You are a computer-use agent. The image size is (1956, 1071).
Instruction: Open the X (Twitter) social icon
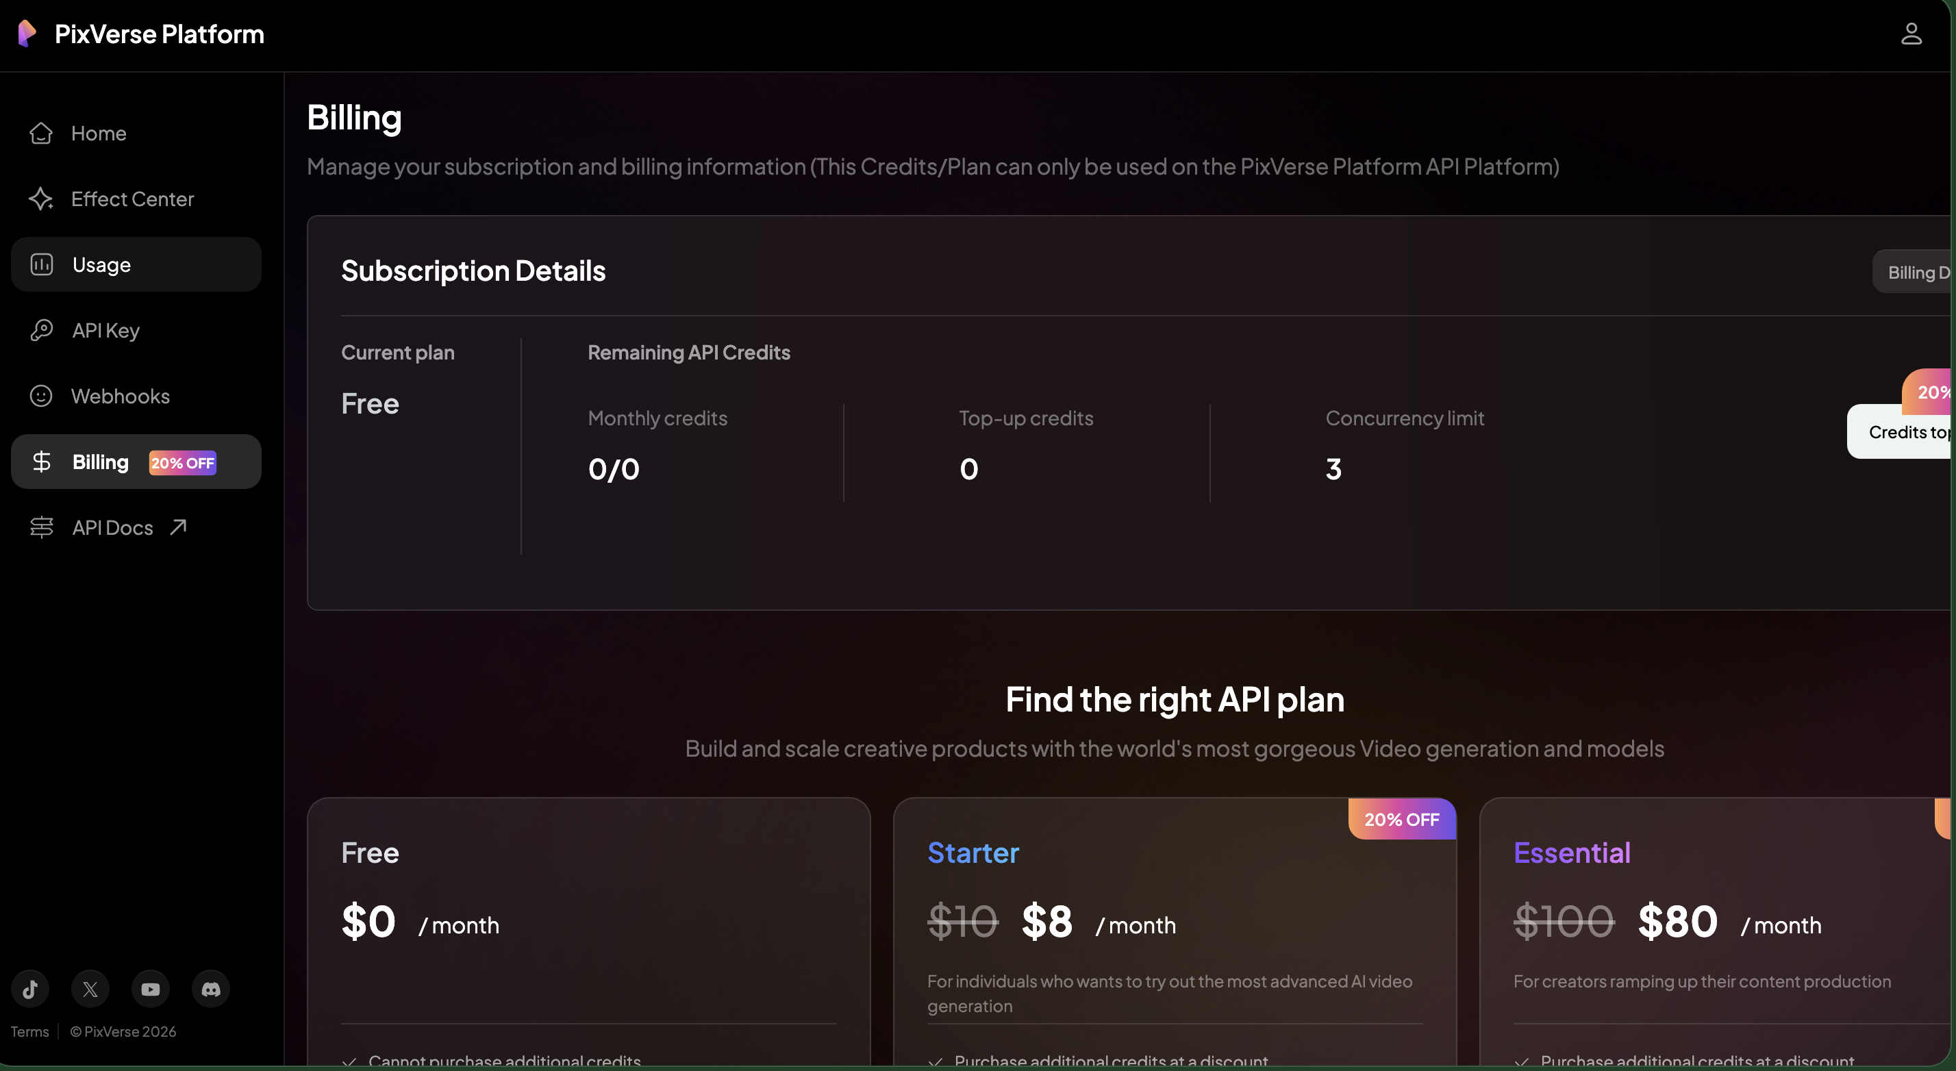click(90, 988)
